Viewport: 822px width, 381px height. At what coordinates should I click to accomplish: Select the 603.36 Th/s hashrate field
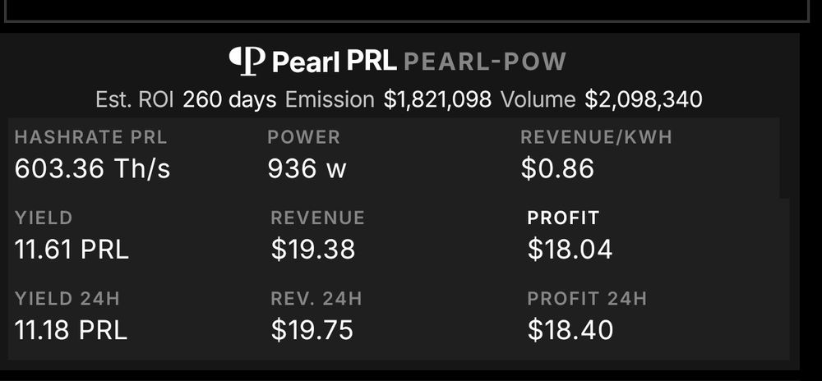92,169
